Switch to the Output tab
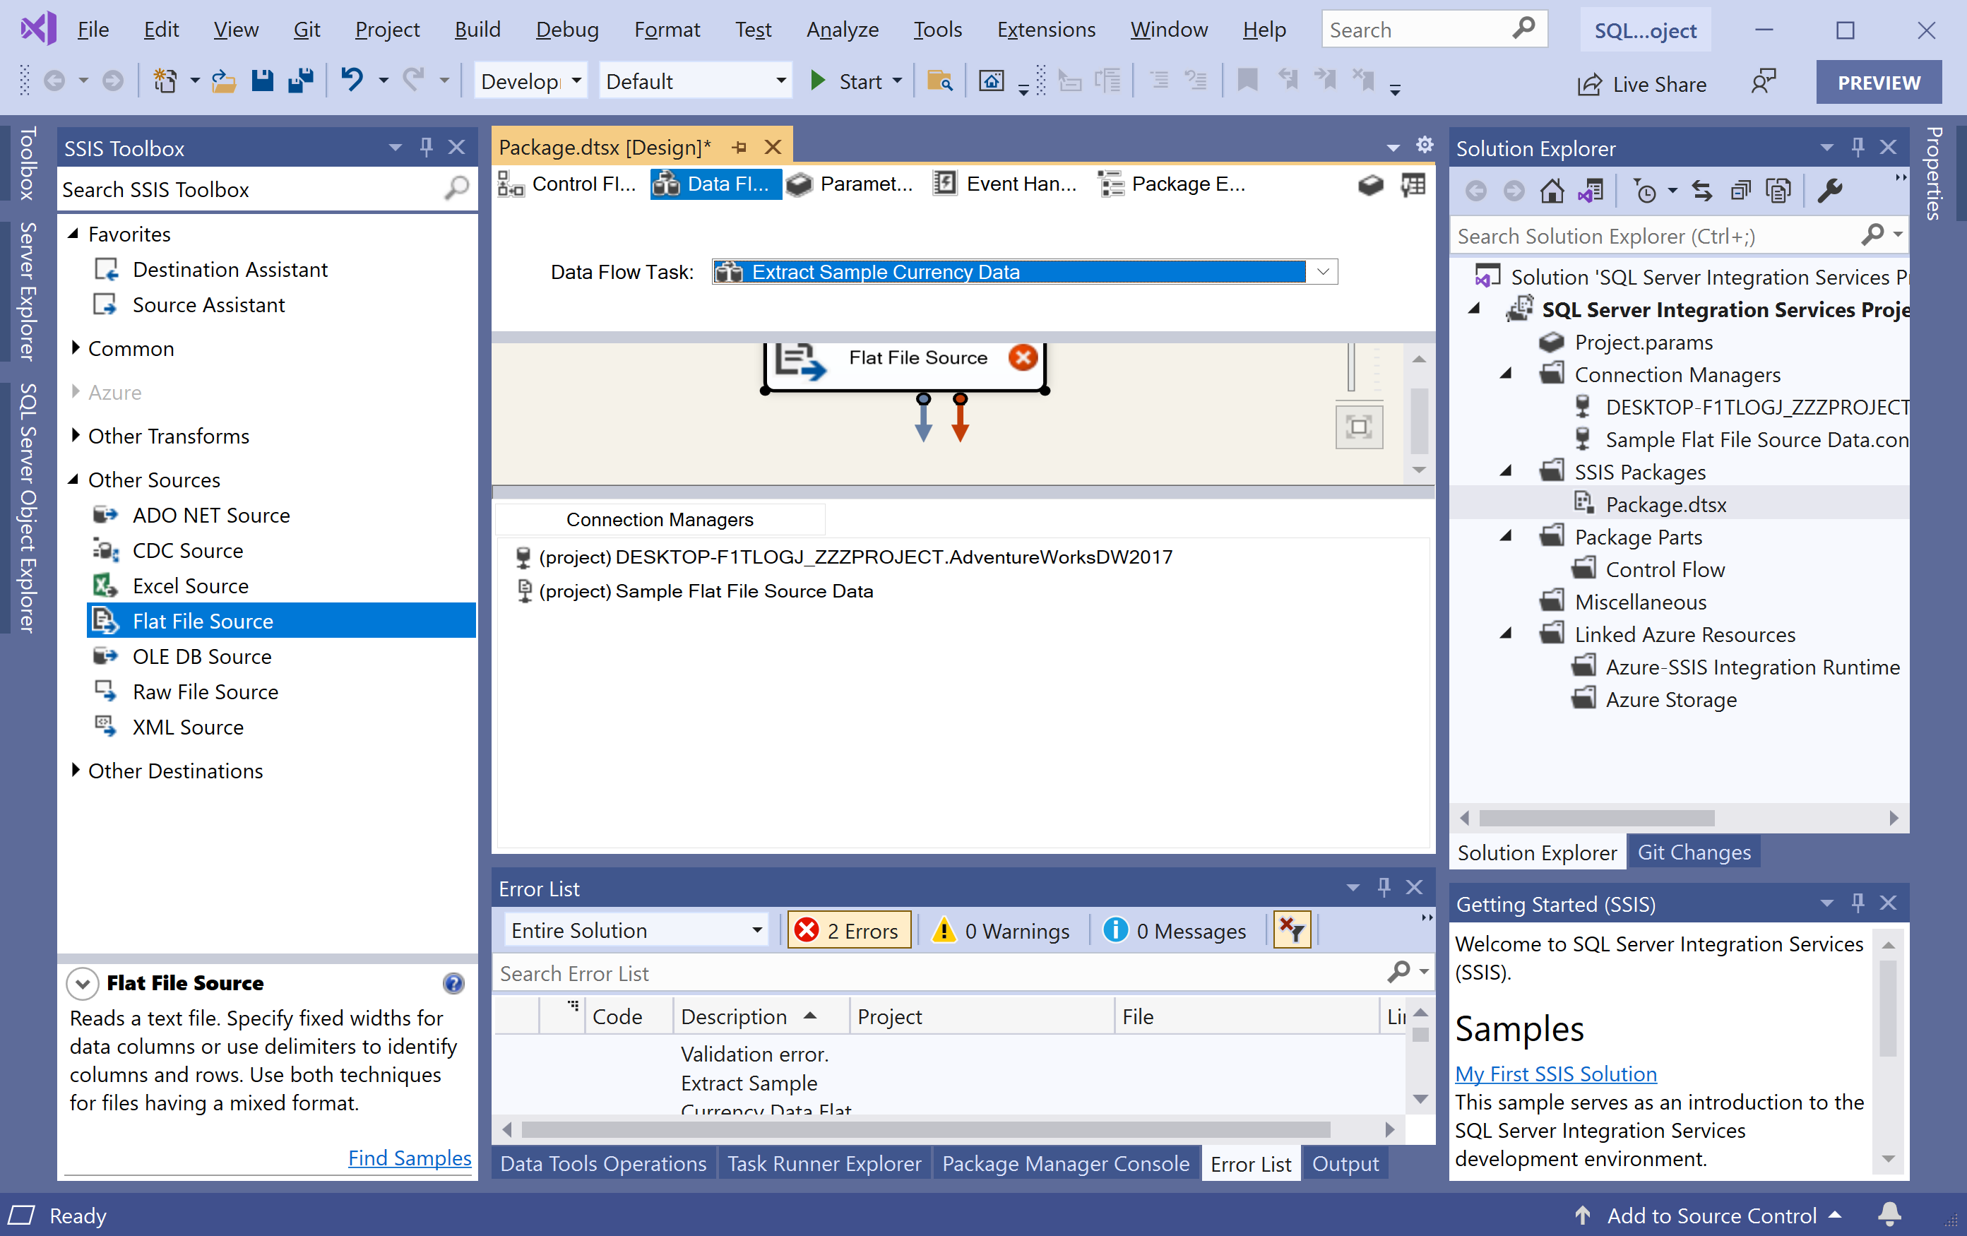This screenshot has height=1236, width=1967. pyautogui.click(x=1345, y=1163)
